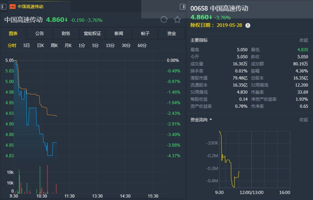Switch to 日K chart
Image resolution: width=313 pixels, height=200 pixels.
click(40, 46)
